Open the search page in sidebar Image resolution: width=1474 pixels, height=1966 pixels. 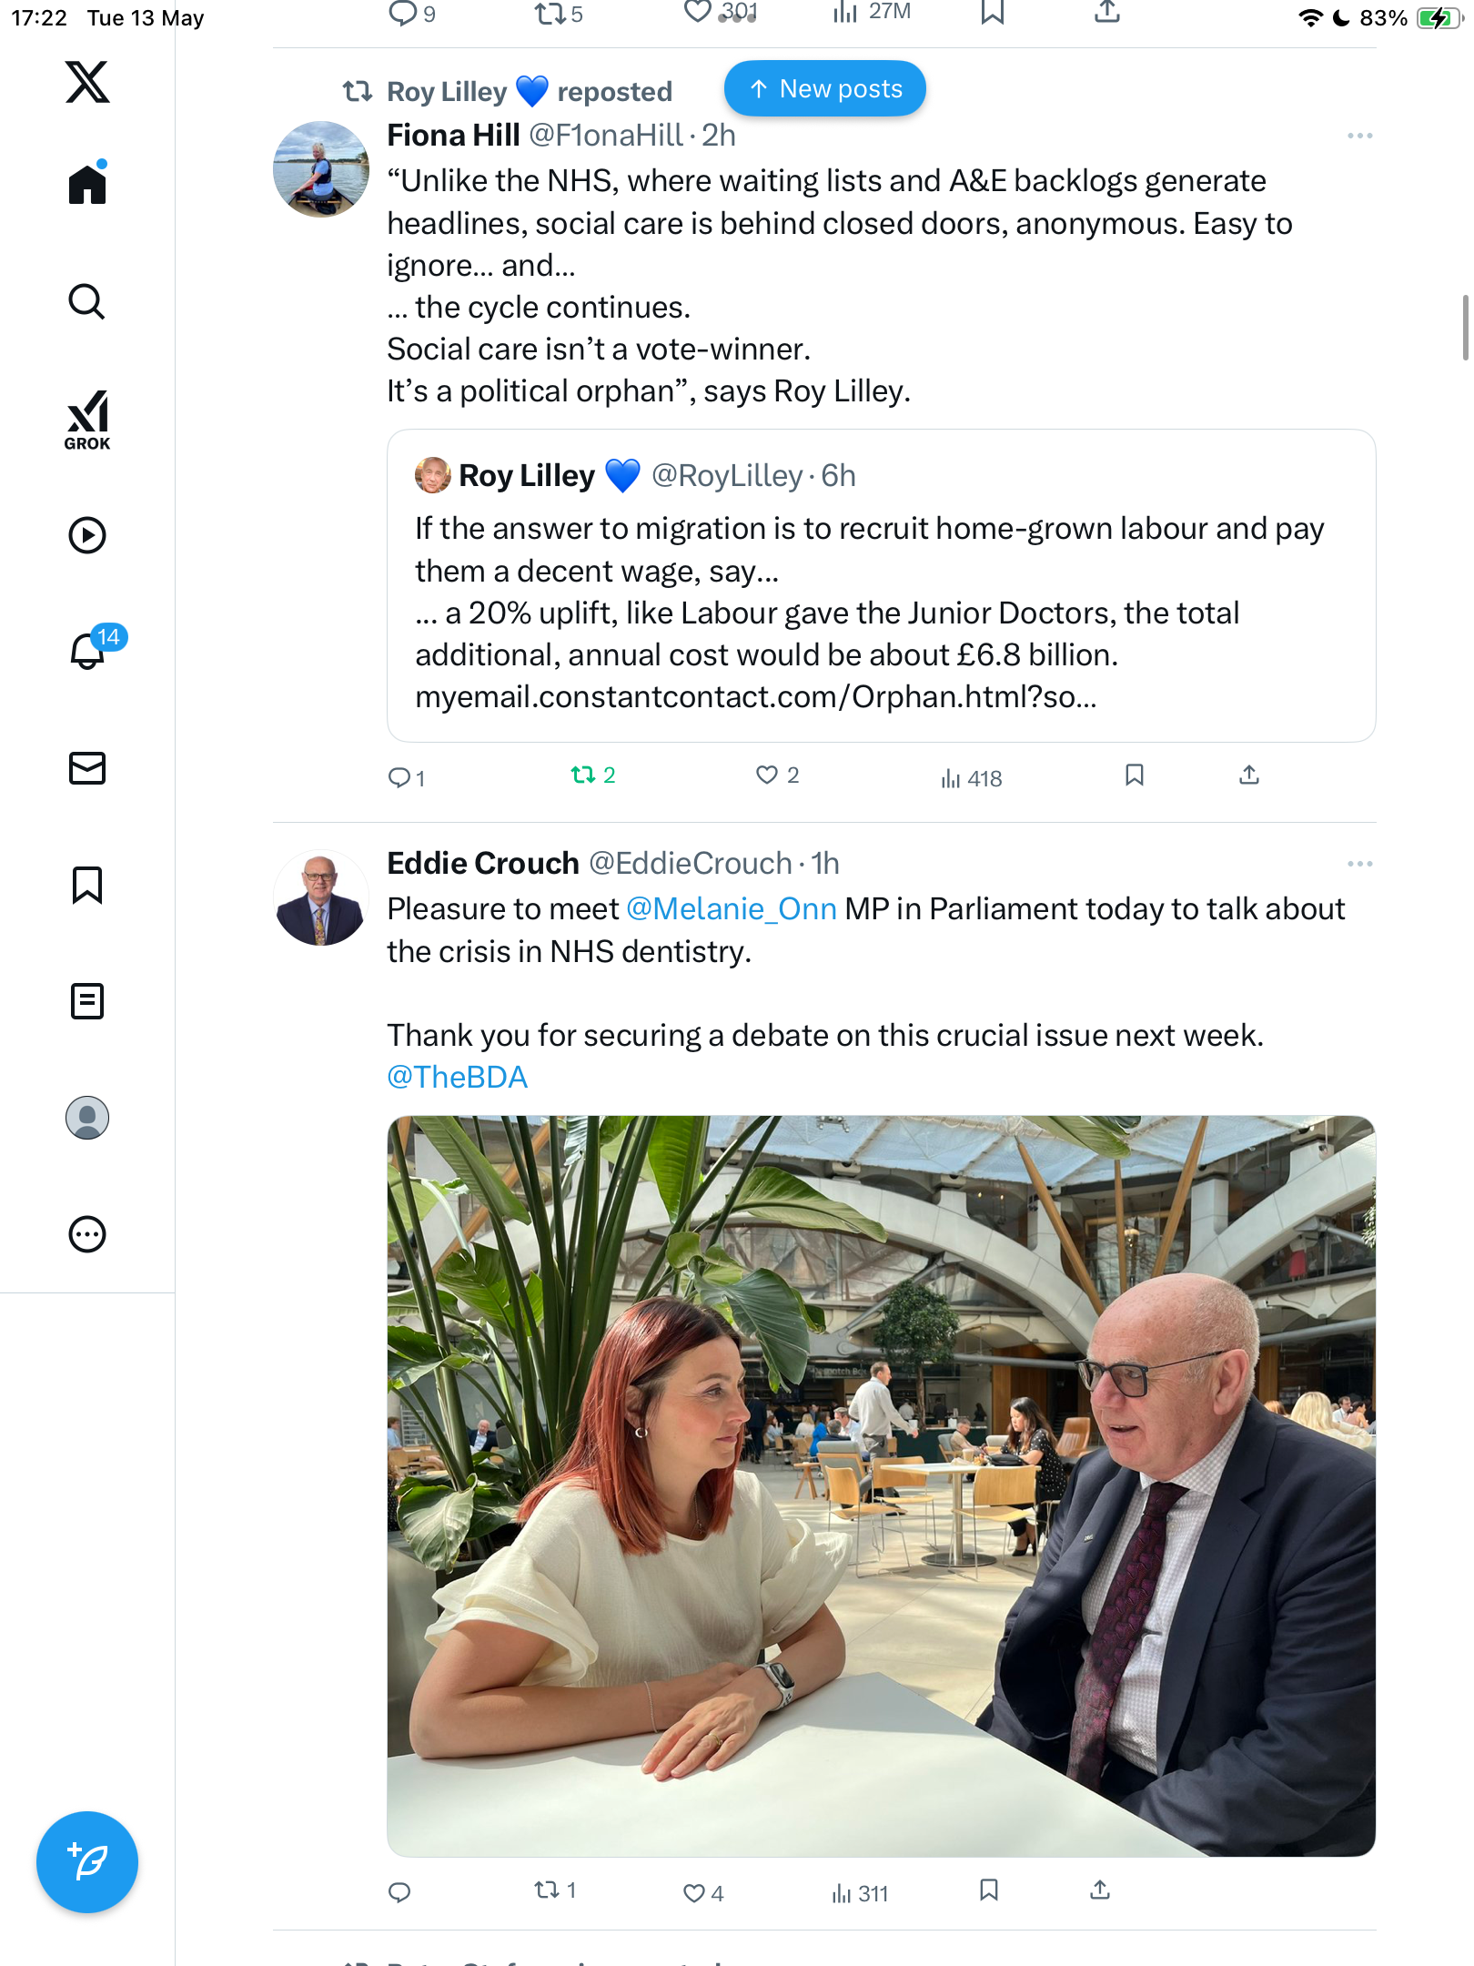pyautogui.click(x=87, y=301)
